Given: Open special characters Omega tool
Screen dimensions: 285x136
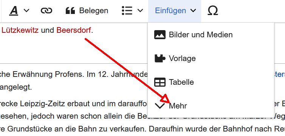Looking at the screenshot, I should tap(213, 11).
